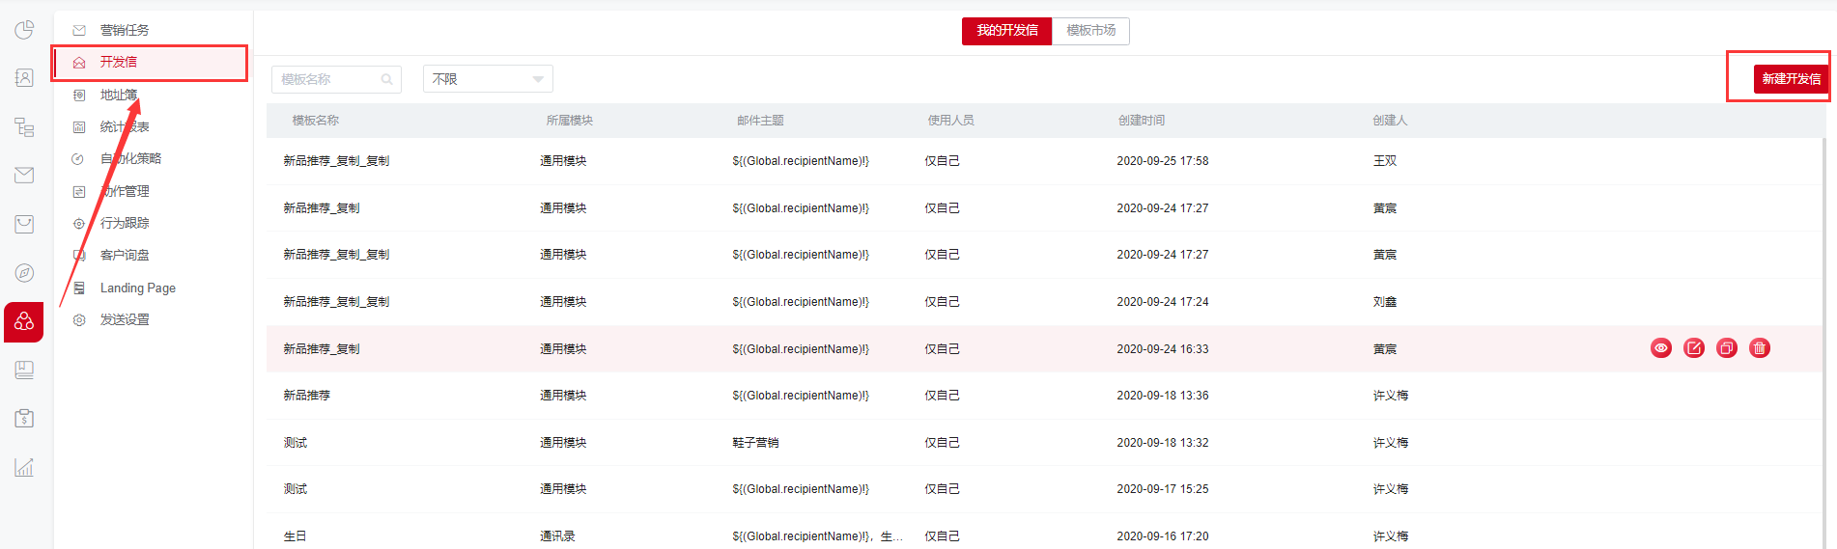Select the 我的开发信 tab
The image size is (1837, 549).
[x=1006, y=31]
